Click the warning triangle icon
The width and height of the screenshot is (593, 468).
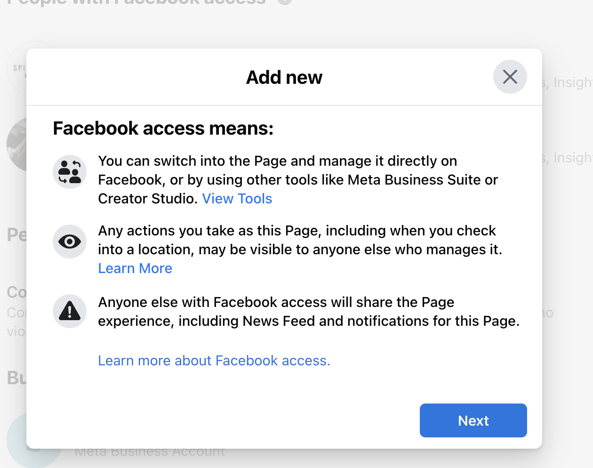(x=70, y=311)
